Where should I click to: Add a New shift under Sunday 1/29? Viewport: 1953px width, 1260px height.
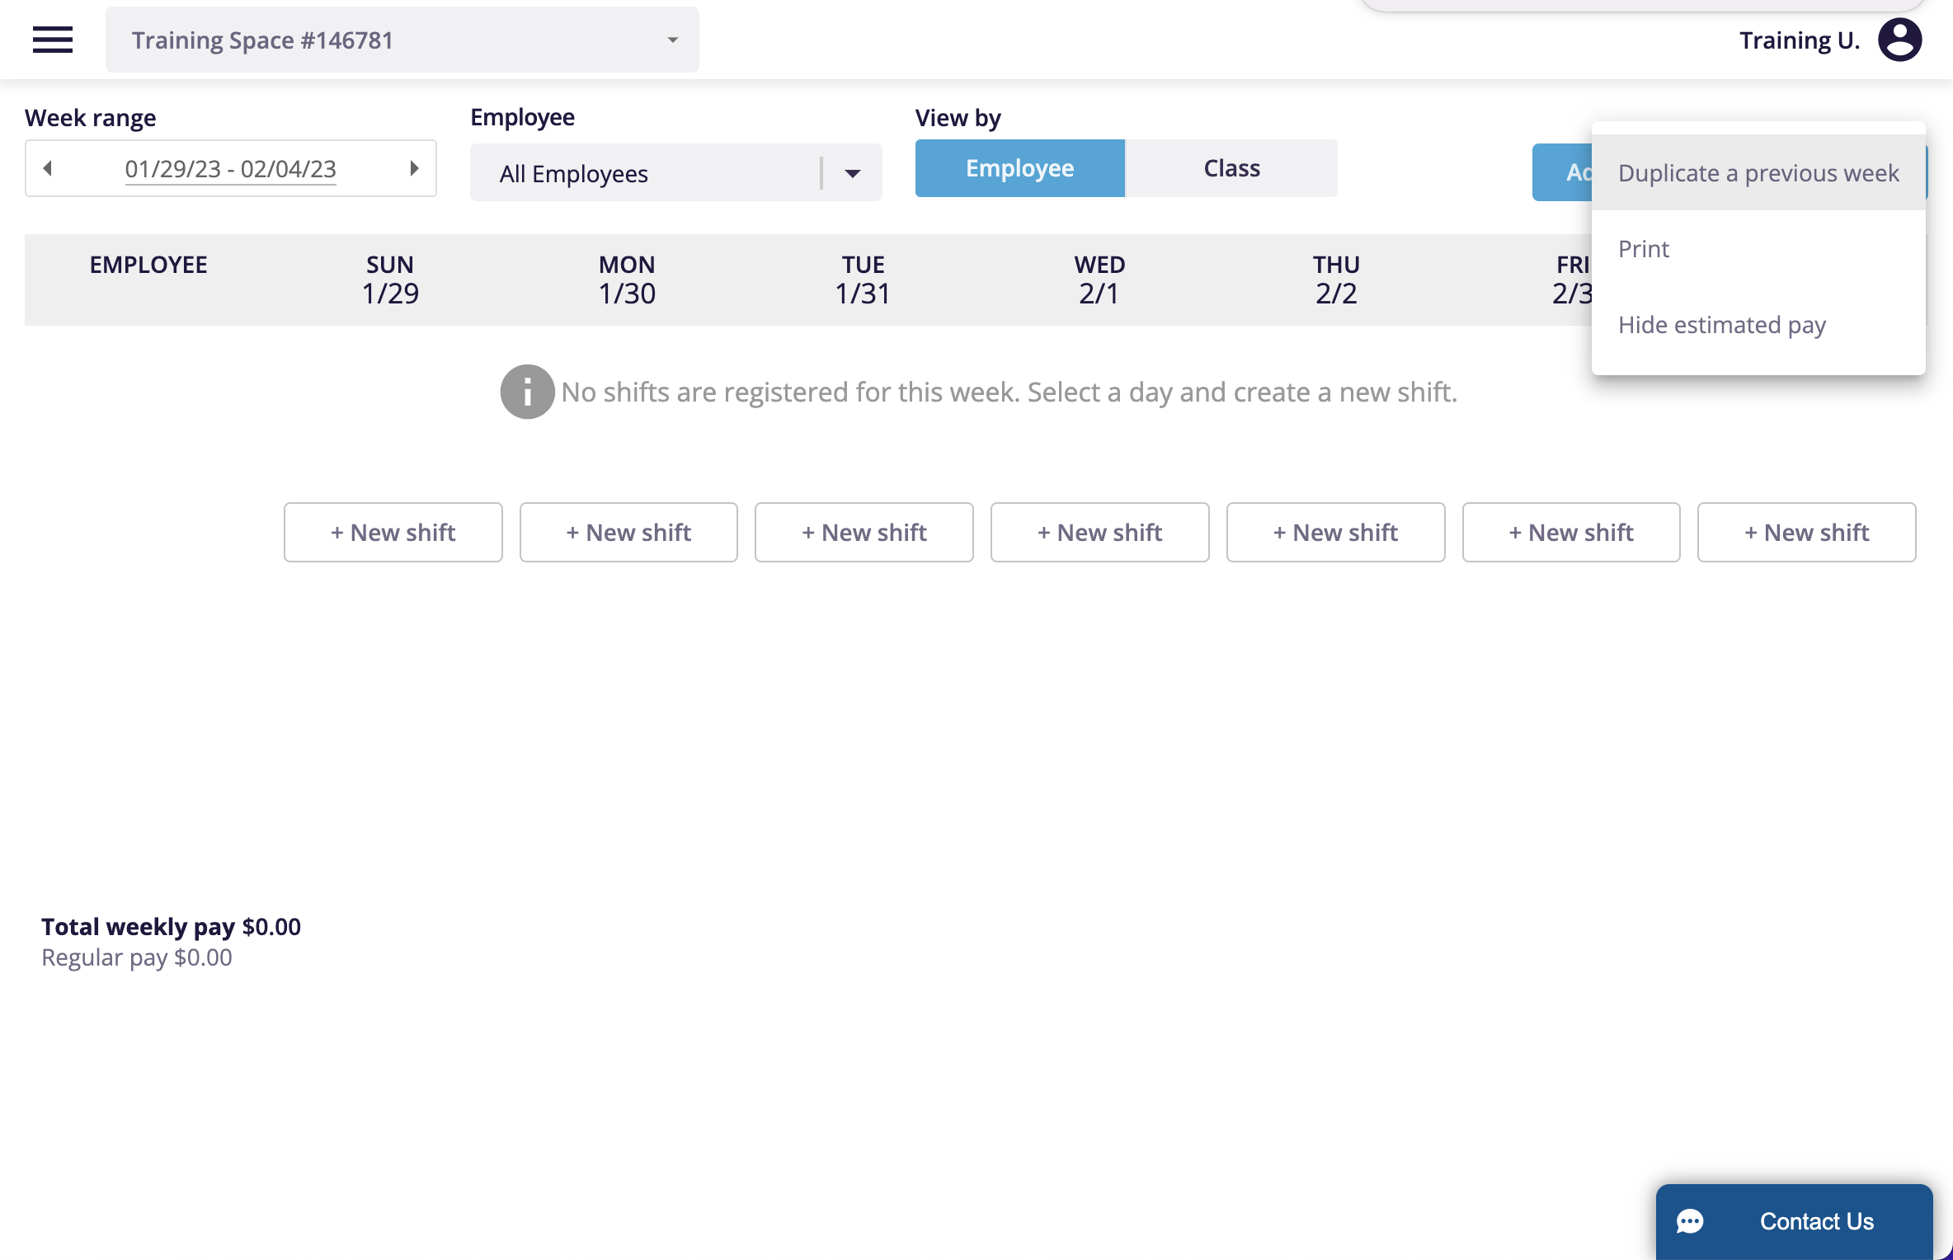[x=393, y=532]
